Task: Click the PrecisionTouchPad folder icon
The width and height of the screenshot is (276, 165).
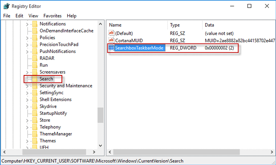Action: (35, 44)
